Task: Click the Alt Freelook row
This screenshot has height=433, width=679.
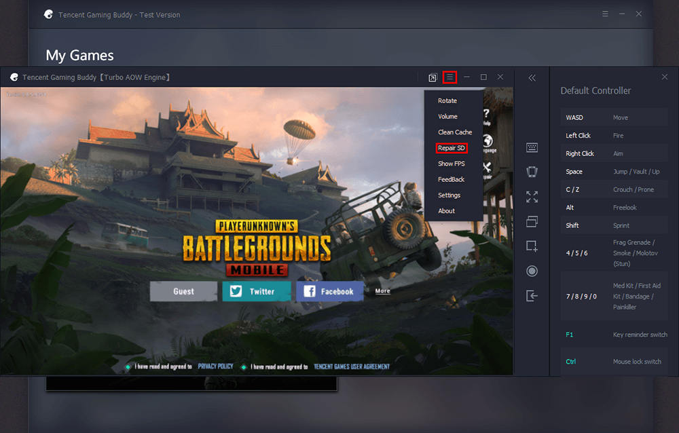Action: click(614, 208)
